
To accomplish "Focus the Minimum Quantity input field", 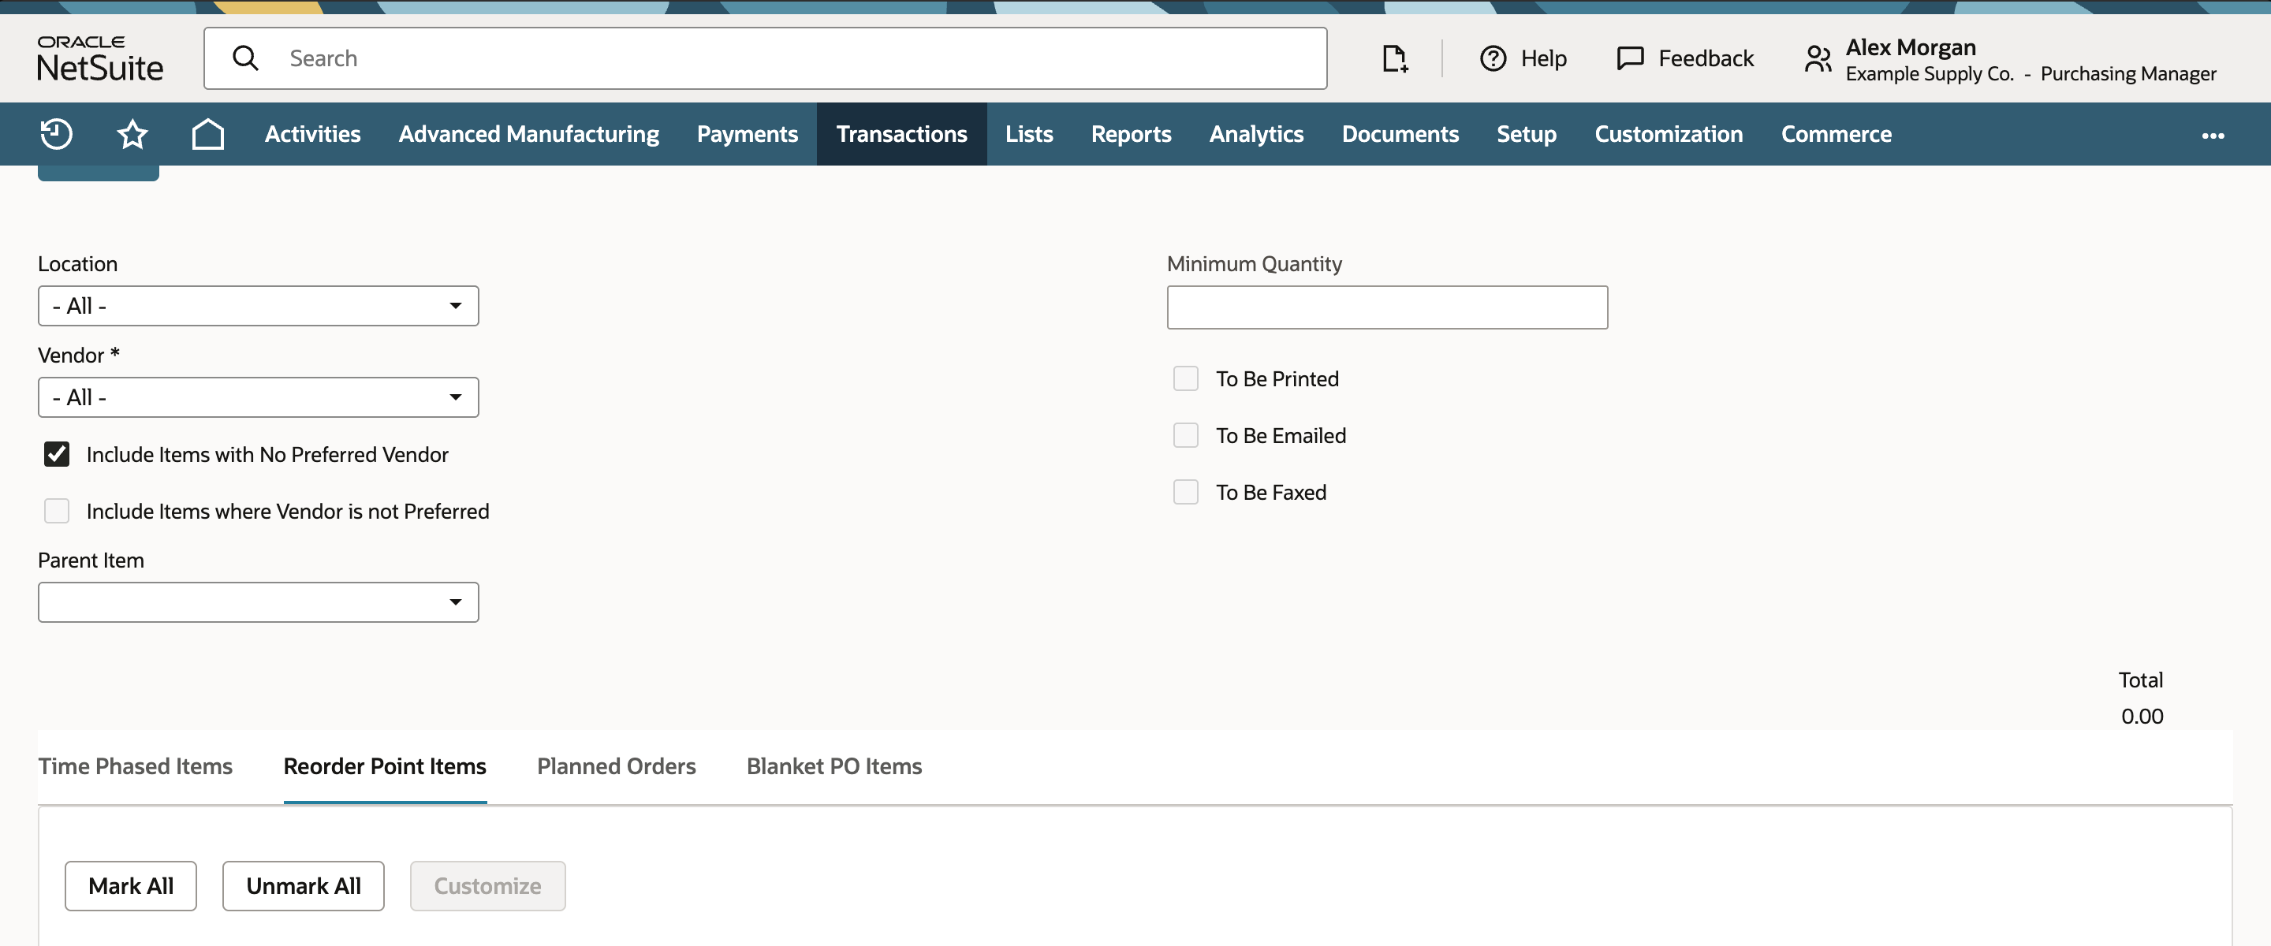I will [x=1387, y=307].
